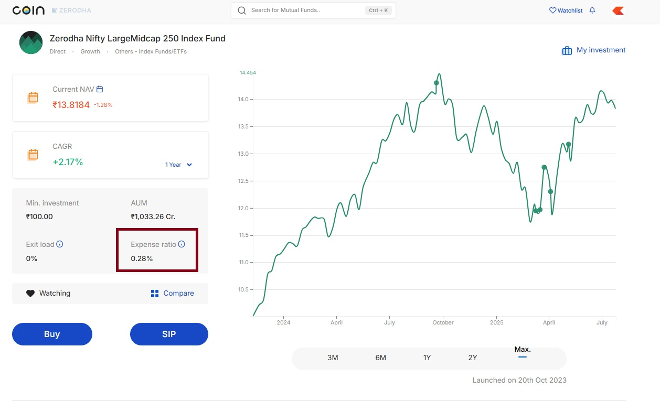Click the Expense ratio info icon
660x401 pixels.
click(182, 244)
